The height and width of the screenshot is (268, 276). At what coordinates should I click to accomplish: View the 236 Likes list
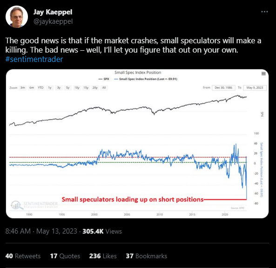click(103, 256)
